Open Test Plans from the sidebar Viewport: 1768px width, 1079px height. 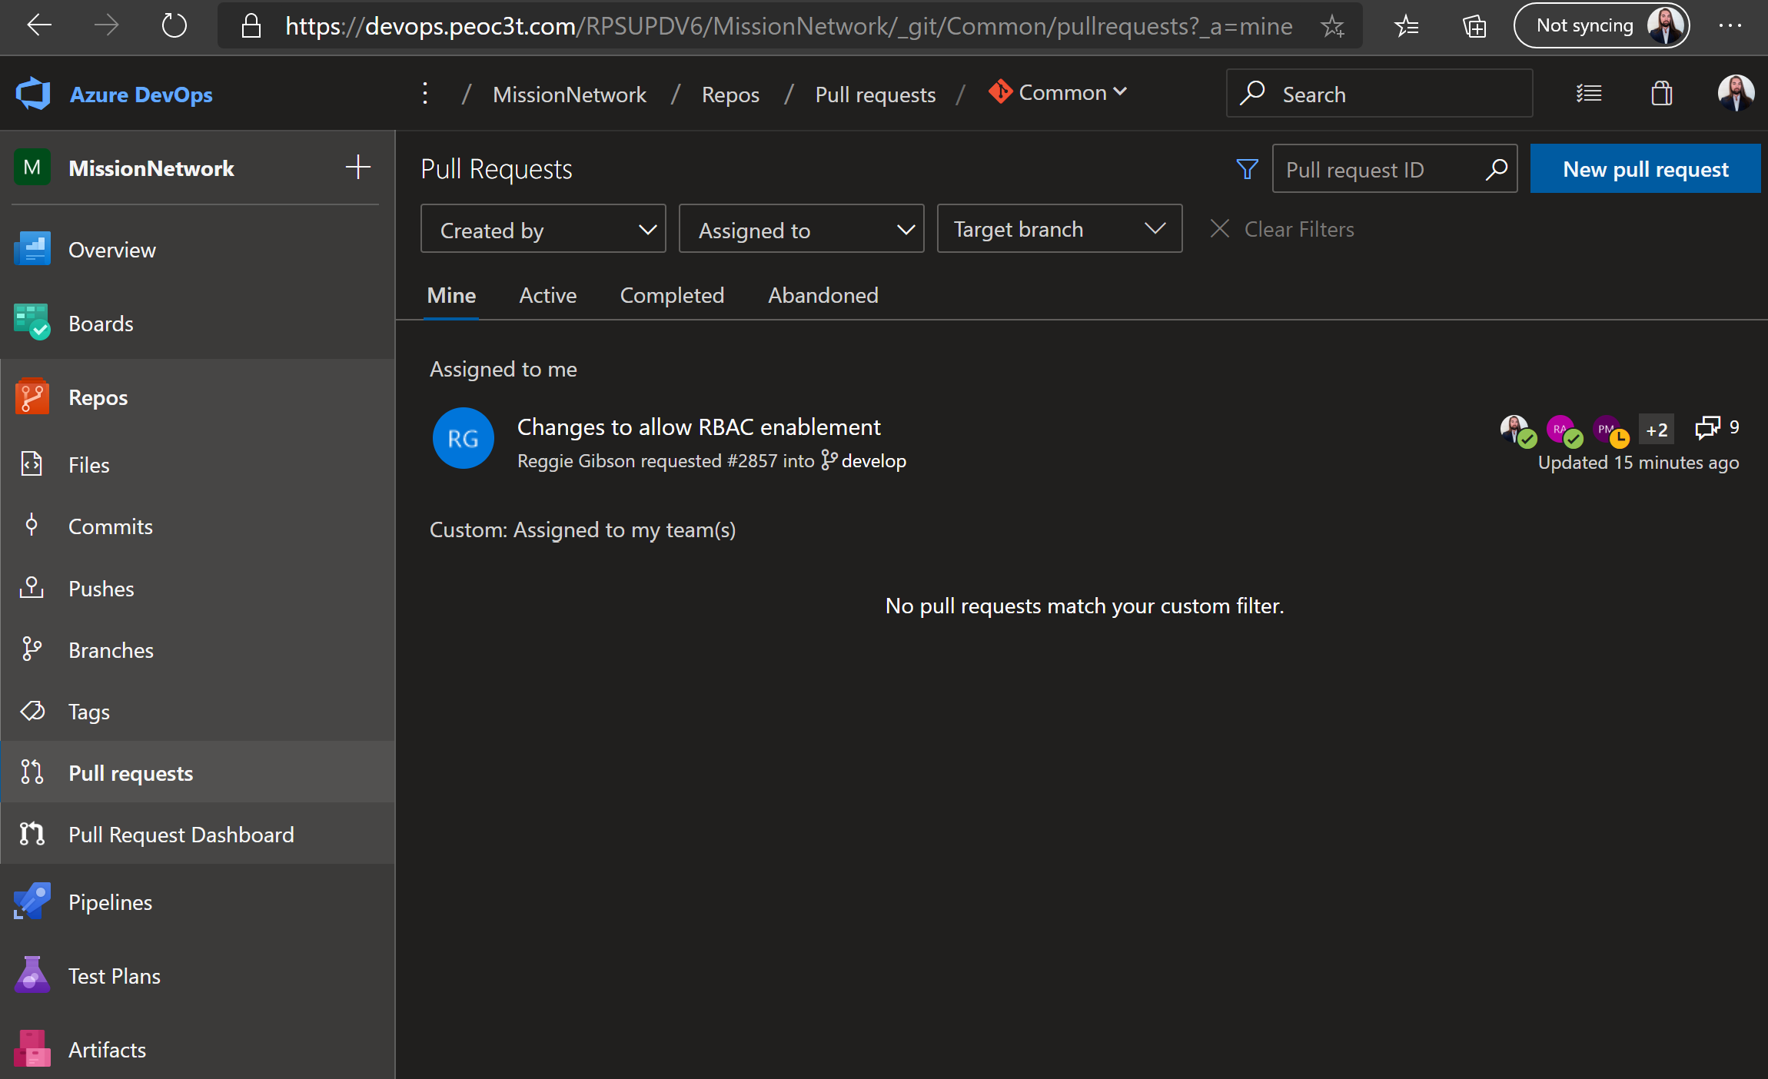coord(114,976)
